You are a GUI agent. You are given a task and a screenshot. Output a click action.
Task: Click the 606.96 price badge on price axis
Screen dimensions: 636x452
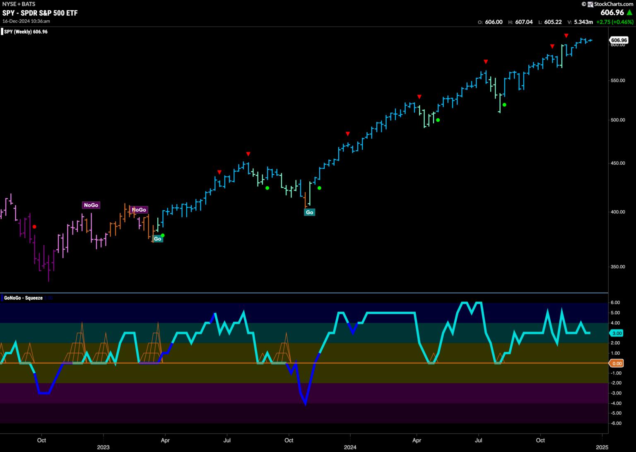[619, 40]
